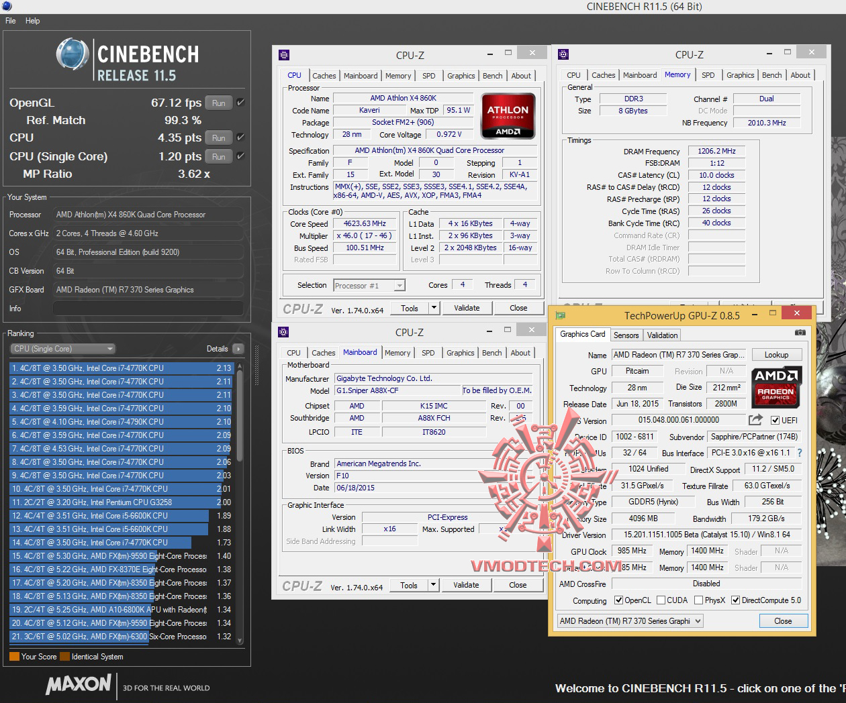The width and height of the screenshot is (846, 703).
Task: Run the CPU benchmark
Action: [x=219, y=138]
